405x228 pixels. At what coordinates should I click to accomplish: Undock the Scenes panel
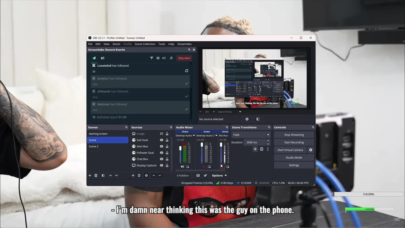pos(126,127)
